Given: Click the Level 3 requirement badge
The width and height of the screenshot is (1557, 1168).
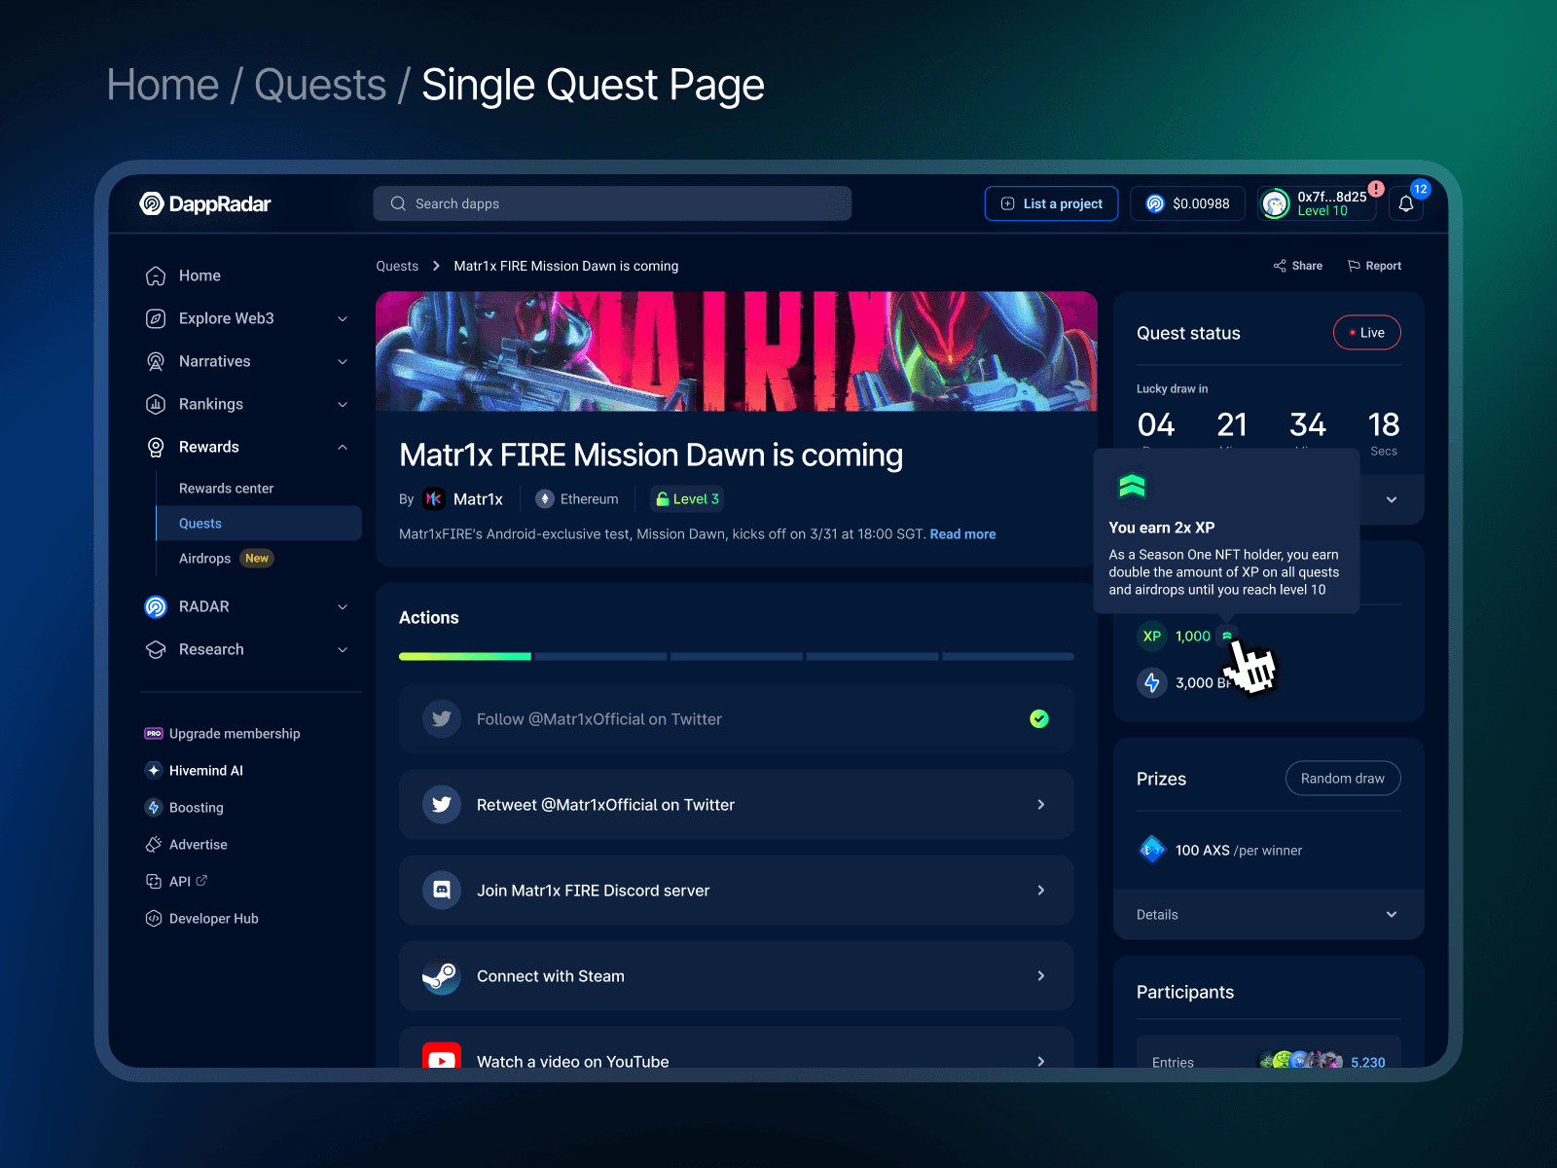Looking at the screenshot, I should 687,498.
